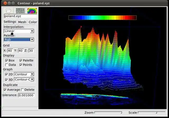Open the 3D Contour-C type dropdown
Viewport: 169px width, 118px height.
24,79
